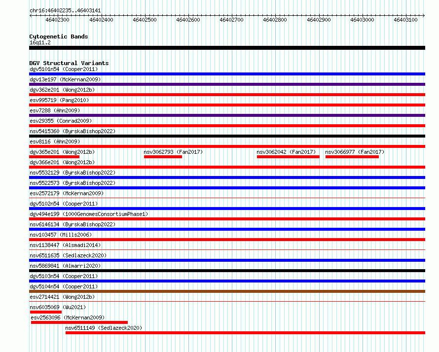The width and height of the screenshot is (439, 352).
Task: Open esv2714421 (Wong2012b) variant
Action: pyautogui.click(x=62, y=297)
